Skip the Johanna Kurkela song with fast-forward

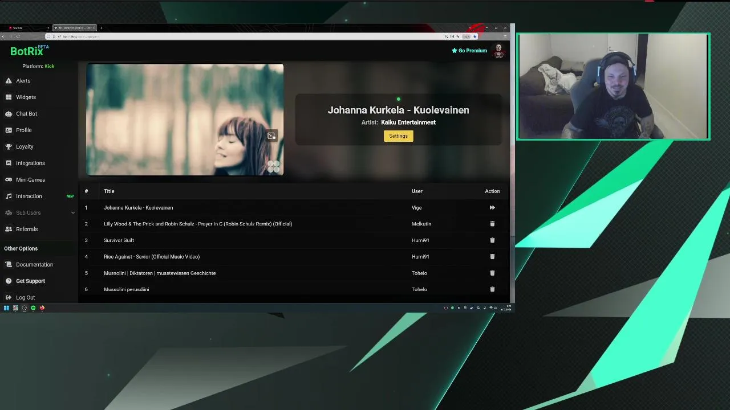pyautogui.click(x=492, y=208)
